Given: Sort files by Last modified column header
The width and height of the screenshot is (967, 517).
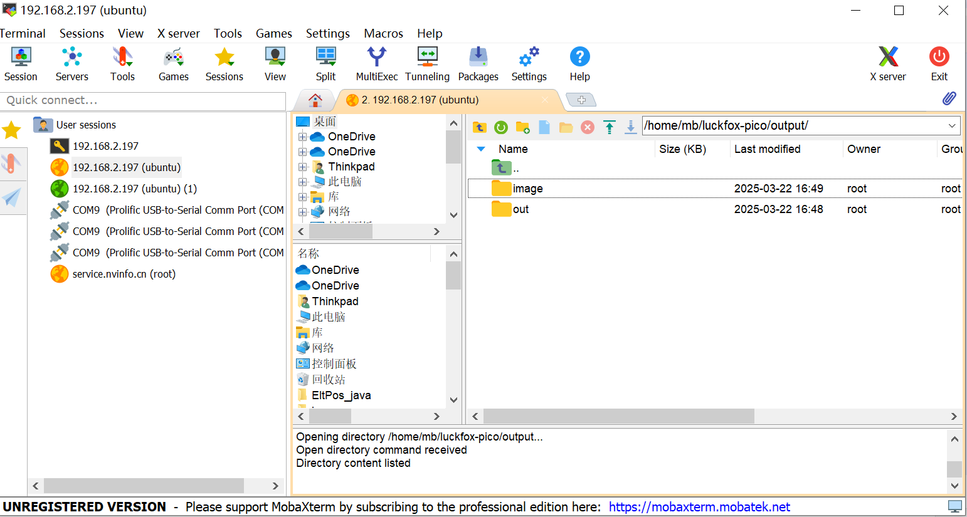Looking at the screenshot, I should [x=767, y=149].
